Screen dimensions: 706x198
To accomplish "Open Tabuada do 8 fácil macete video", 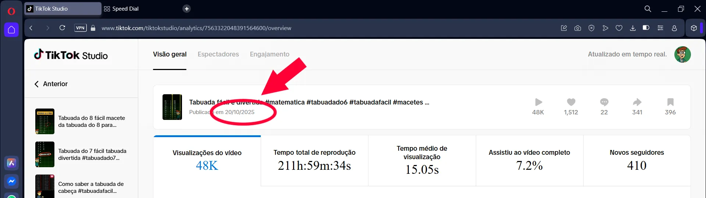I will [x=81, y=121].
